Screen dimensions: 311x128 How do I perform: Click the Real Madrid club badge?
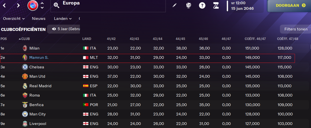click(25, 86)
